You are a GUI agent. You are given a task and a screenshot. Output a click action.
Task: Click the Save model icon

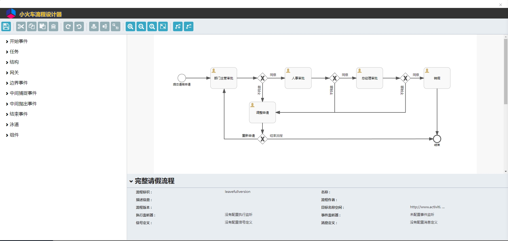pyautogui.click(x=6, y=26)
